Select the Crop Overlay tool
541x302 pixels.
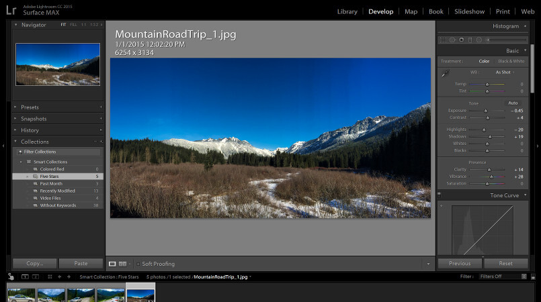(x=443, y=40)
